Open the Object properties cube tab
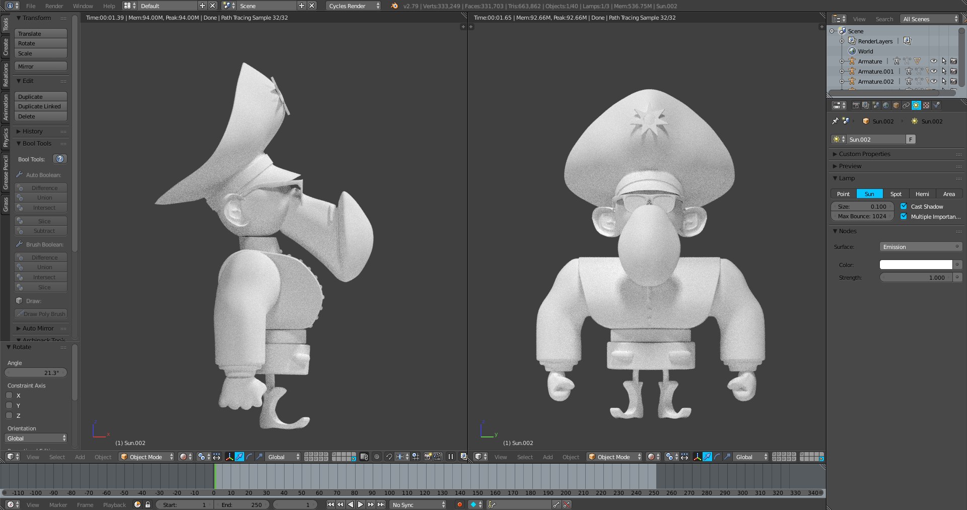 click(896, 105)
